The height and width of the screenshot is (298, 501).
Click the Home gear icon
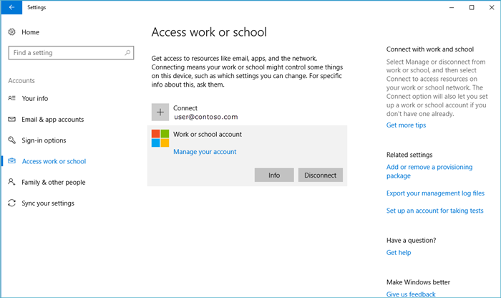(x=12, y=32)
